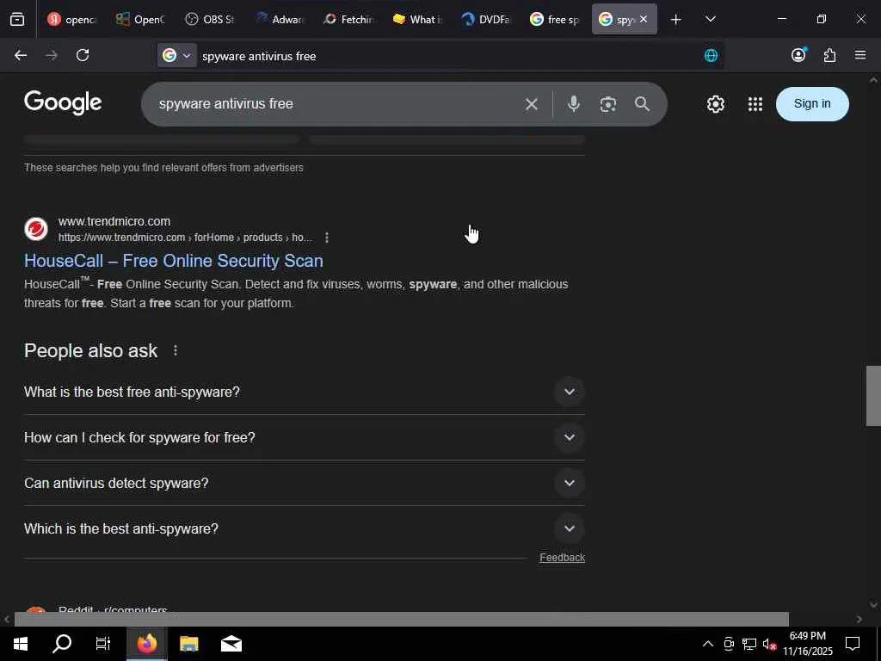The height and width of the screenshot is (661, 881).
Task: Switch to the 'What i' tab
Action: [417, 19]
